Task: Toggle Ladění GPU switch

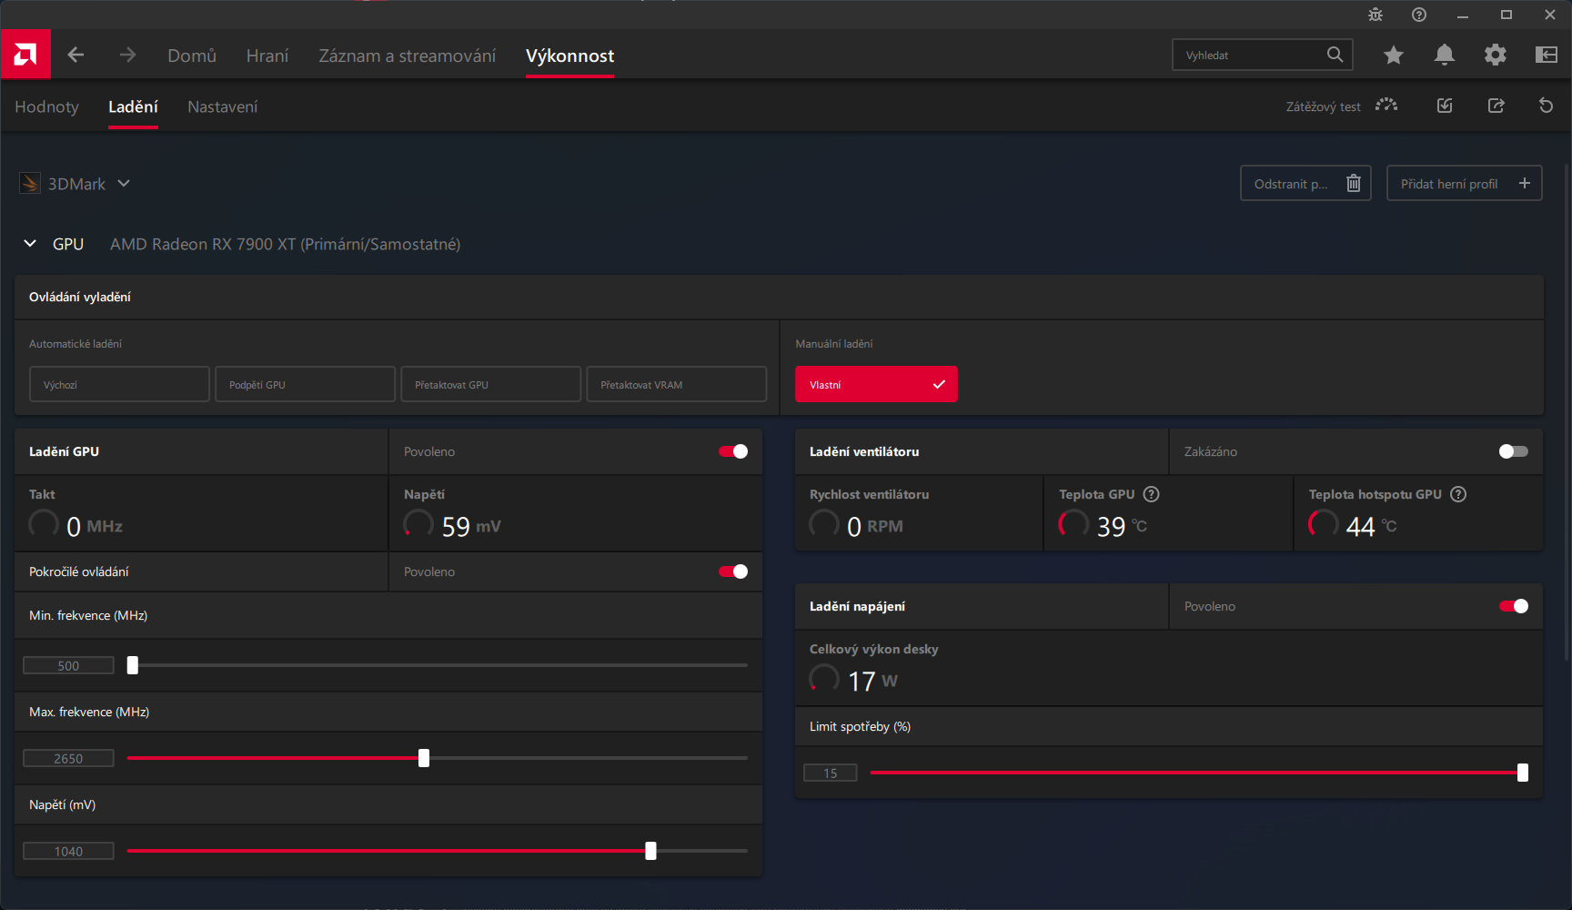Action: pos(733,451)
